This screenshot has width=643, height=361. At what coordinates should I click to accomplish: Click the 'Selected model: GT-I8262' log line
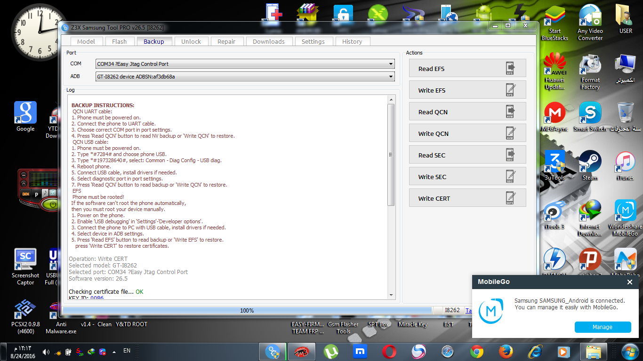tap(103, 266)
